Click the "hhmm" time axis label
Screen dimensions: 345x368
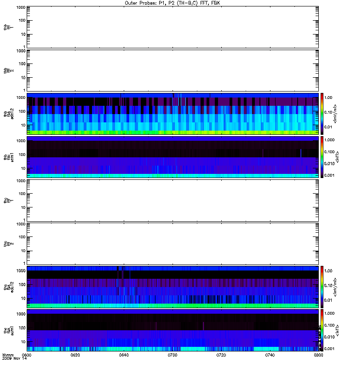pyautogui.click(x=8, y=355)
